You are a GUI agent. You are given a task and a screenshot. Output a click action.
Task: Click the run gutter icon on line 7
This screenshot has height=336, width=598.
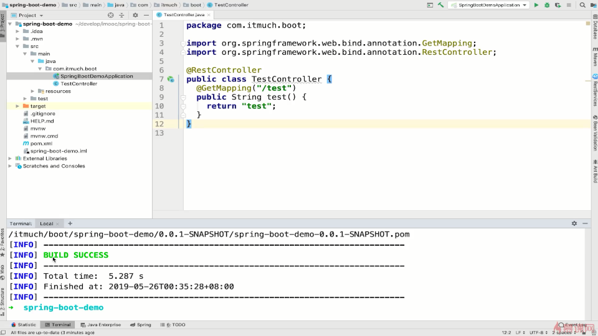171,79
